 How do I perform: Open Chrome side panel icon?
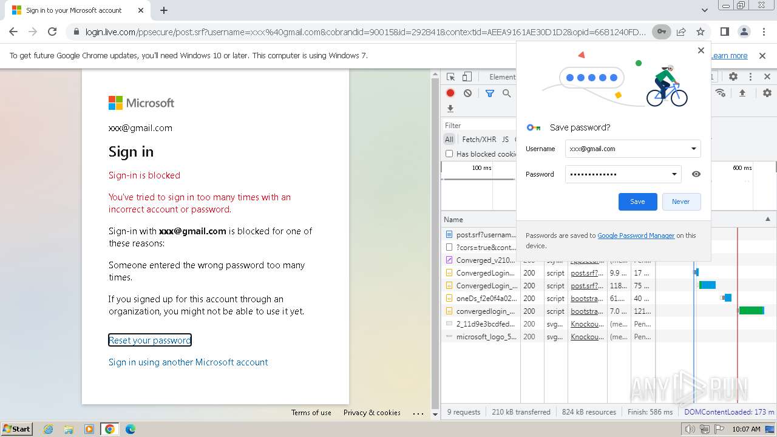(x=724, y=32)
